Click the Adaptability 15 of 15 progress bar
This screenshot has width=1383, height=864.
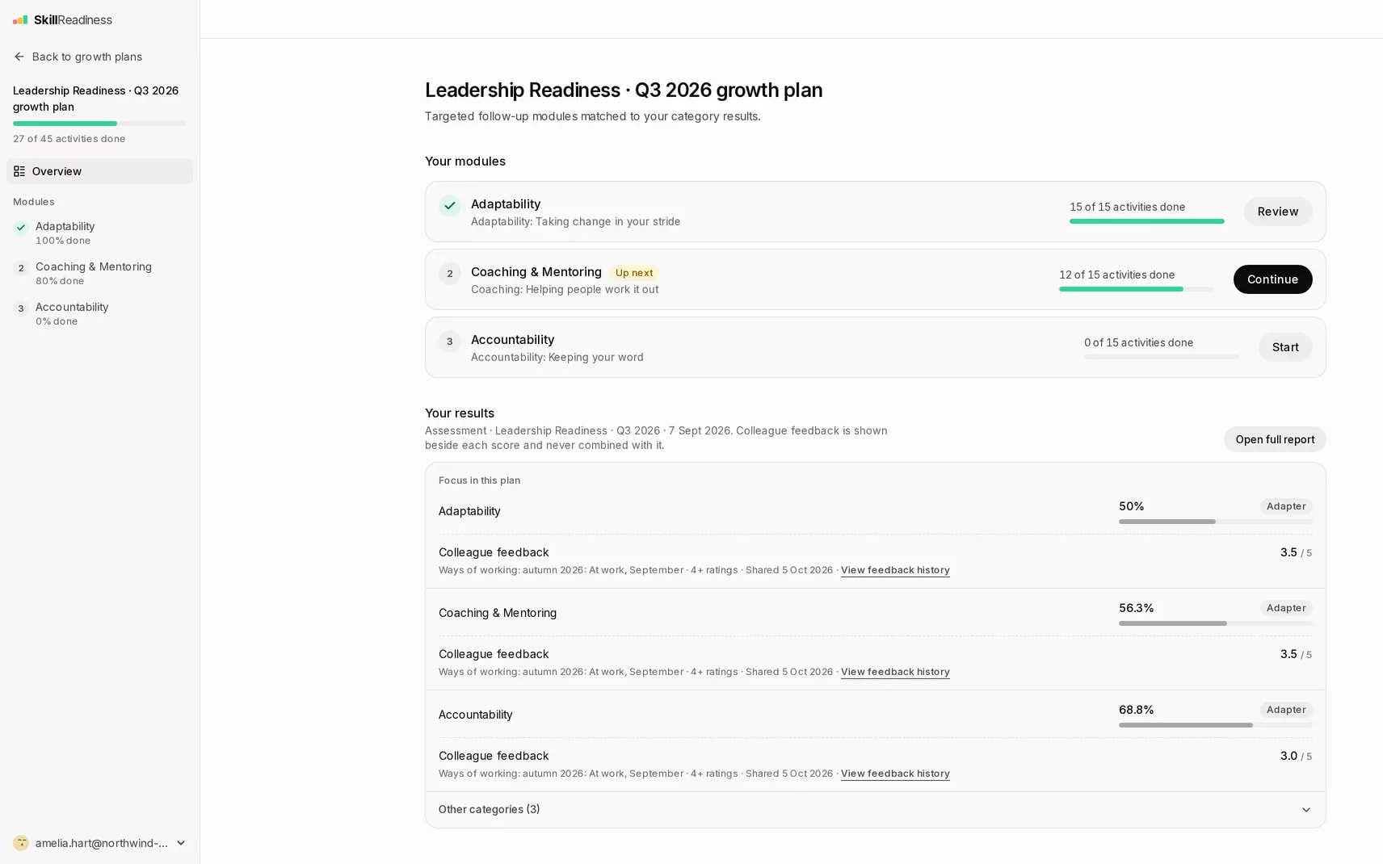click(1147, 221)
